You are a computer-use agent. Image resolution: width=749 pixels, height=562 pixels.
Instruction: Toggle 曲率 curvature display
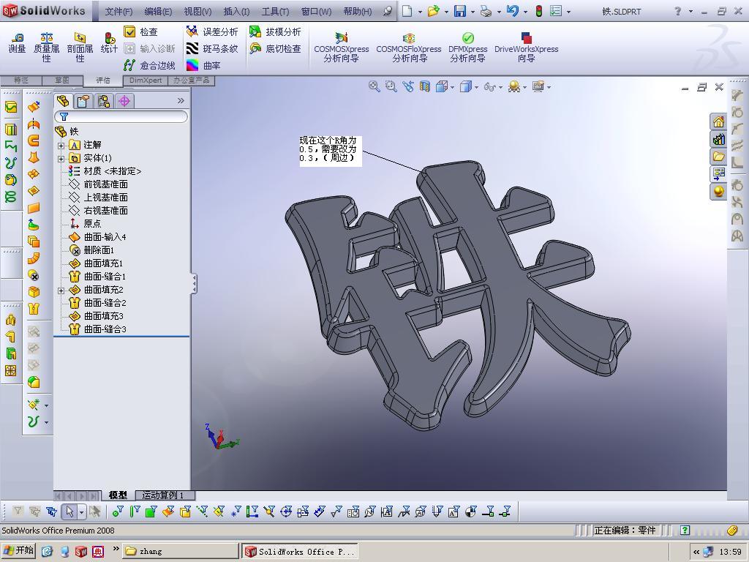(203, 65)
